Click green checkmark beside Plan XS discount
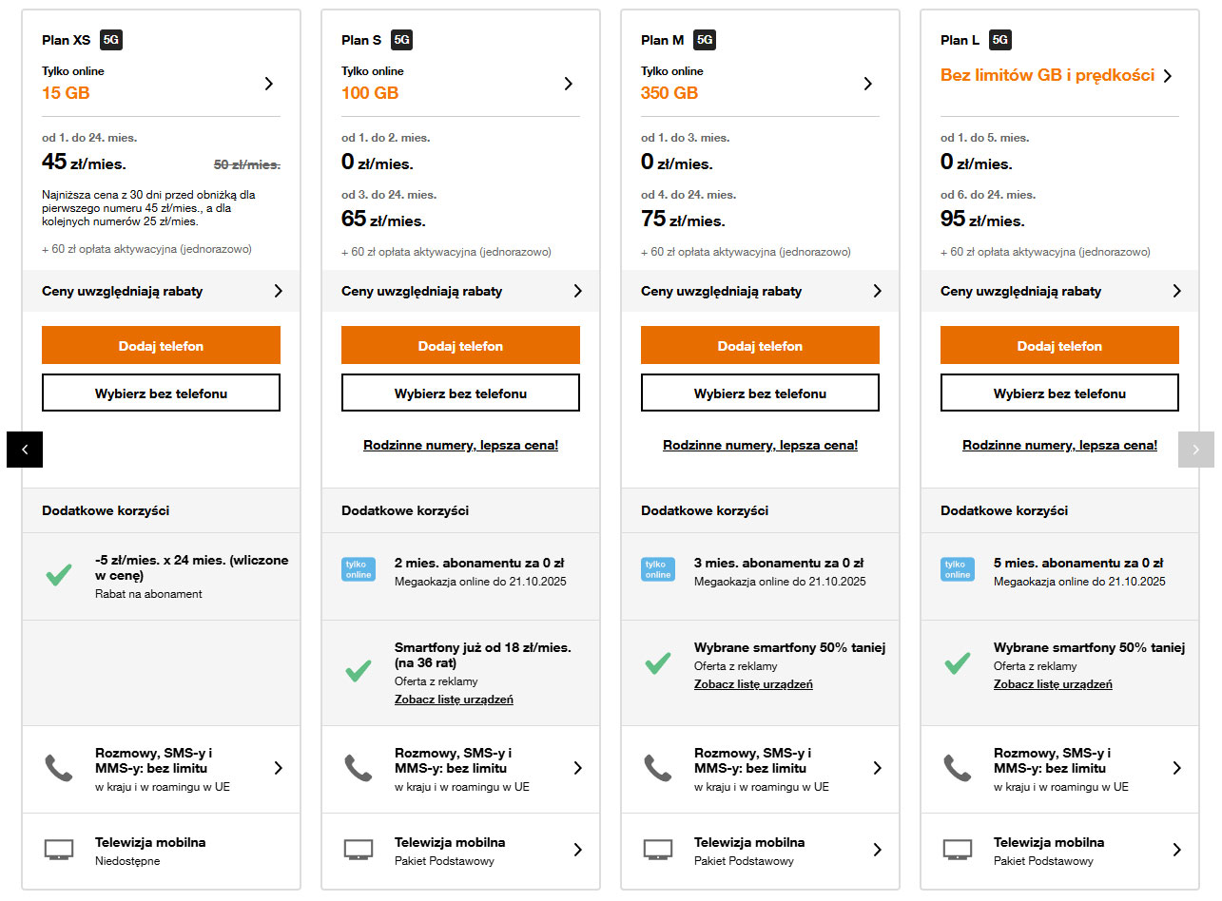Screen dimensions: 1222x901 [59, 575]
